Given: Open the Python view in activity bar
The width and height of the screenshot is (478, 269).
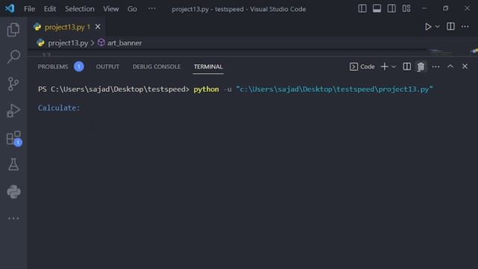Looking at the screenshot, I should tap(13, 192).
